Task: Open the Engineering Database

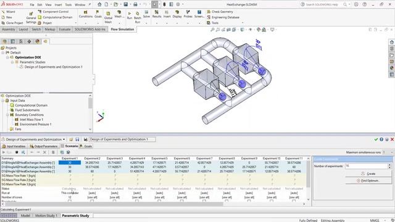Action: pos(223,17)
